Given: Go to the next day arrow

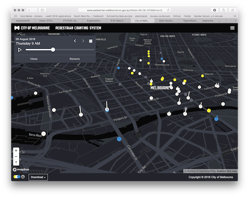Looking at the screenshot, I should [x=83, y=41].
